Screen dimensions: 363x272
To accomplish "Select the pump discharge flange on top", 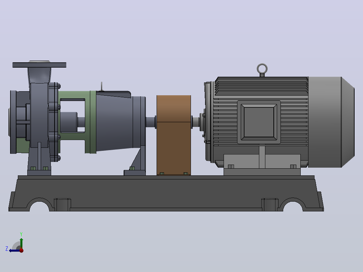I will [x=39, y=65].
